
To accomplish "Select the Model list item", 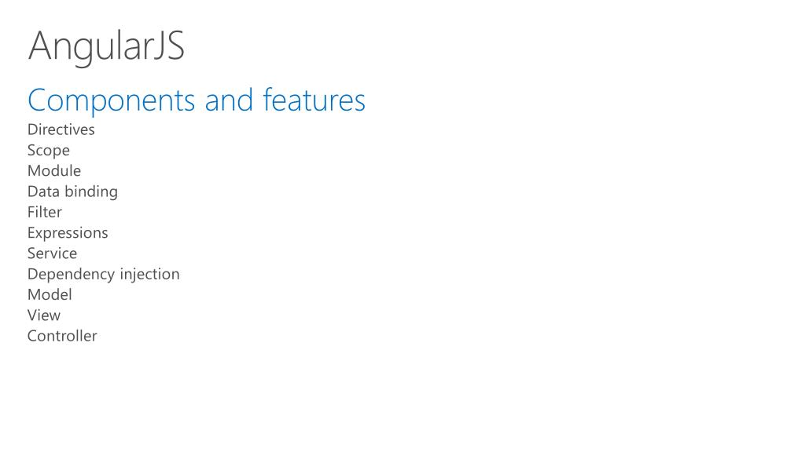I will click(x=50, y=294).
